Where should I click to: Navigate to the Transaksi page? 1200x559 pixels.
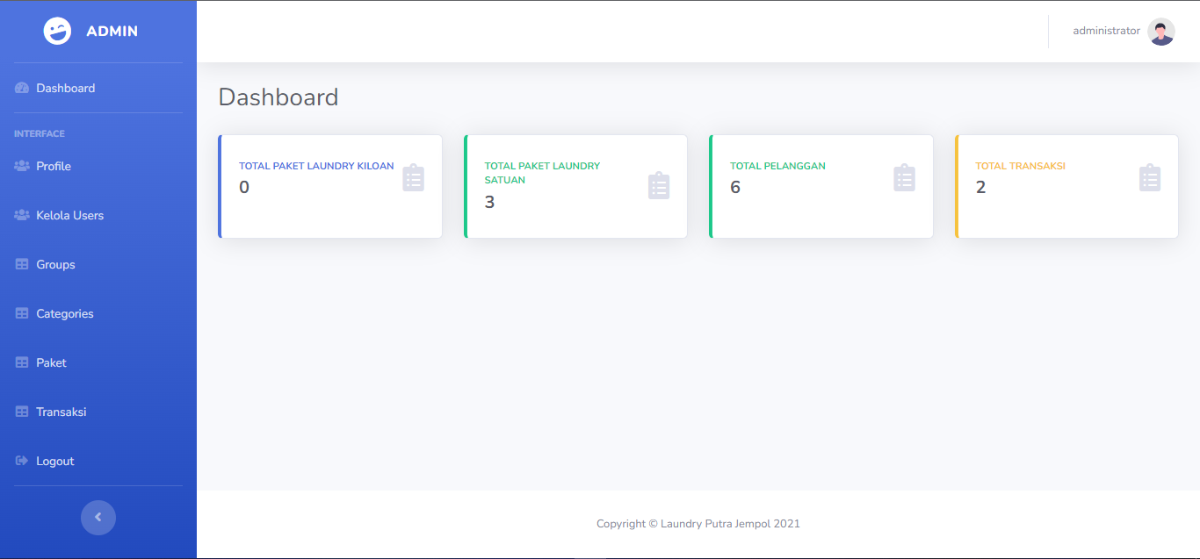tap(61, 412)
